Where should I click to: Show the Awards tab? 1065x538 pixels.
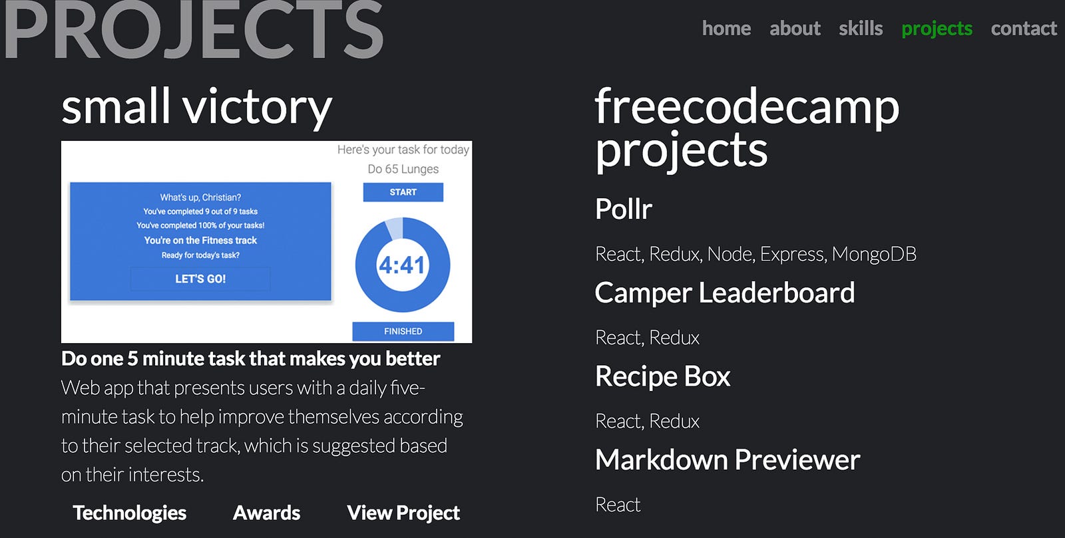(x=266, y=513)
